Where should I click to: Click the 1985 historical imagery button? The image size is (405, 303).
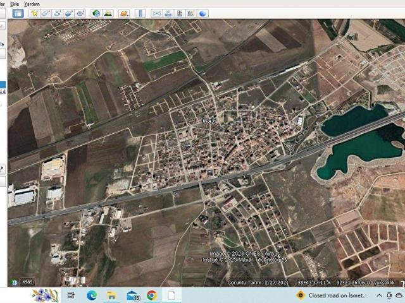click(27, 282)
